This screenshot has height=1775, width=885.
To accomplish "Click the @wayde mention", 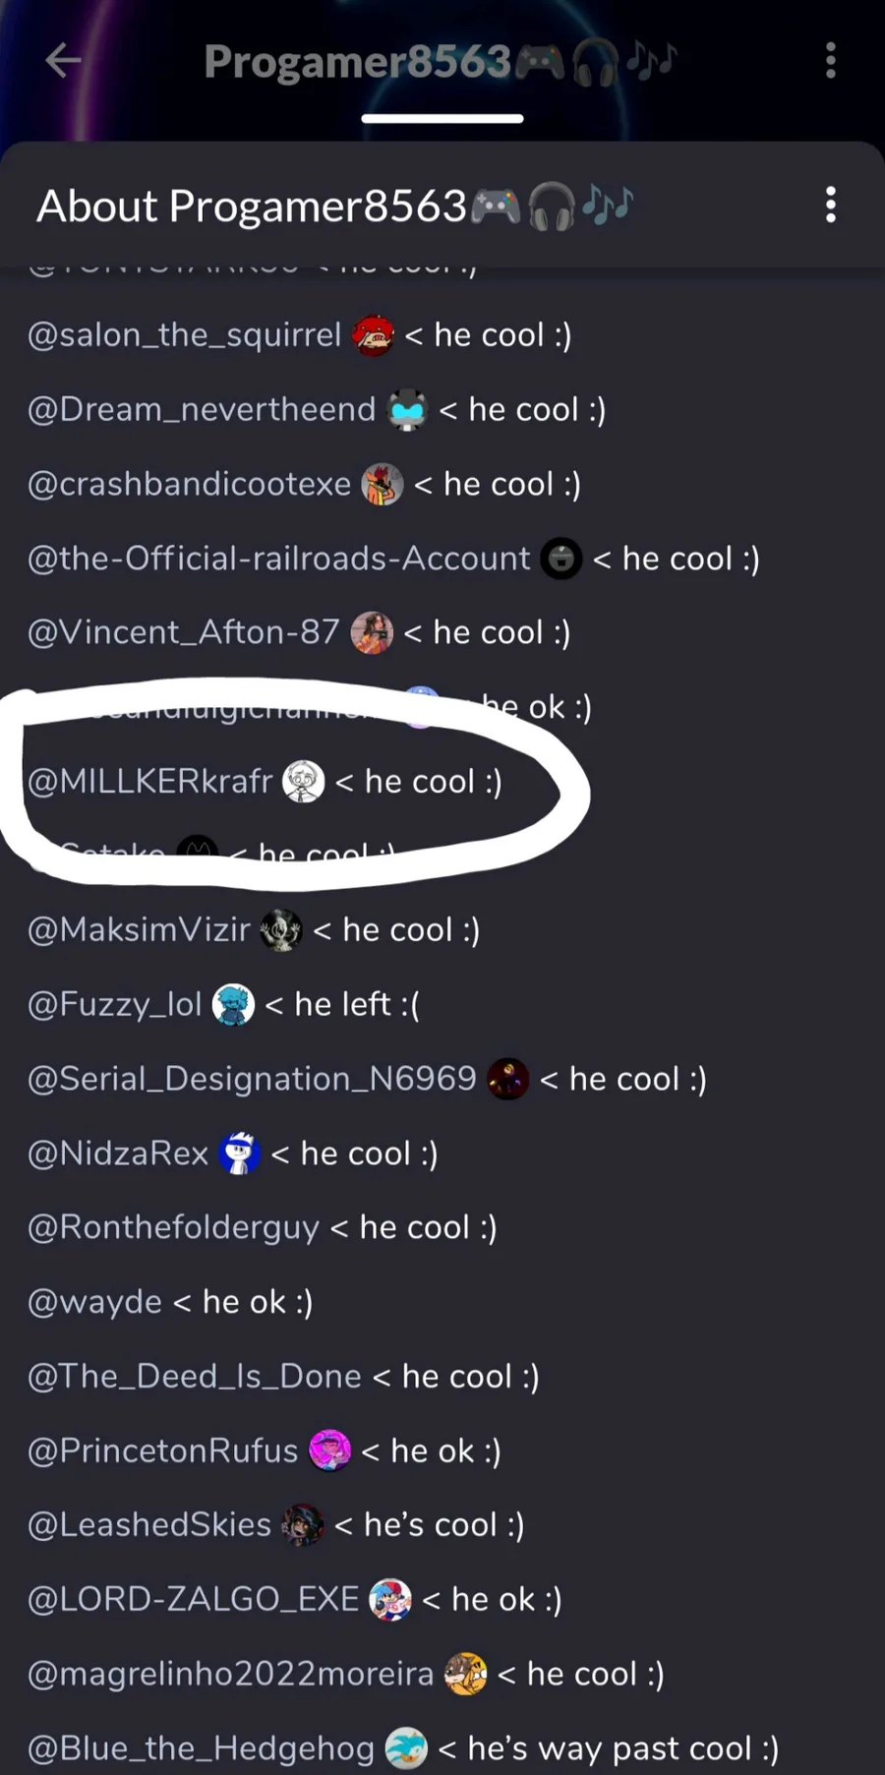I will [94, 1302].
